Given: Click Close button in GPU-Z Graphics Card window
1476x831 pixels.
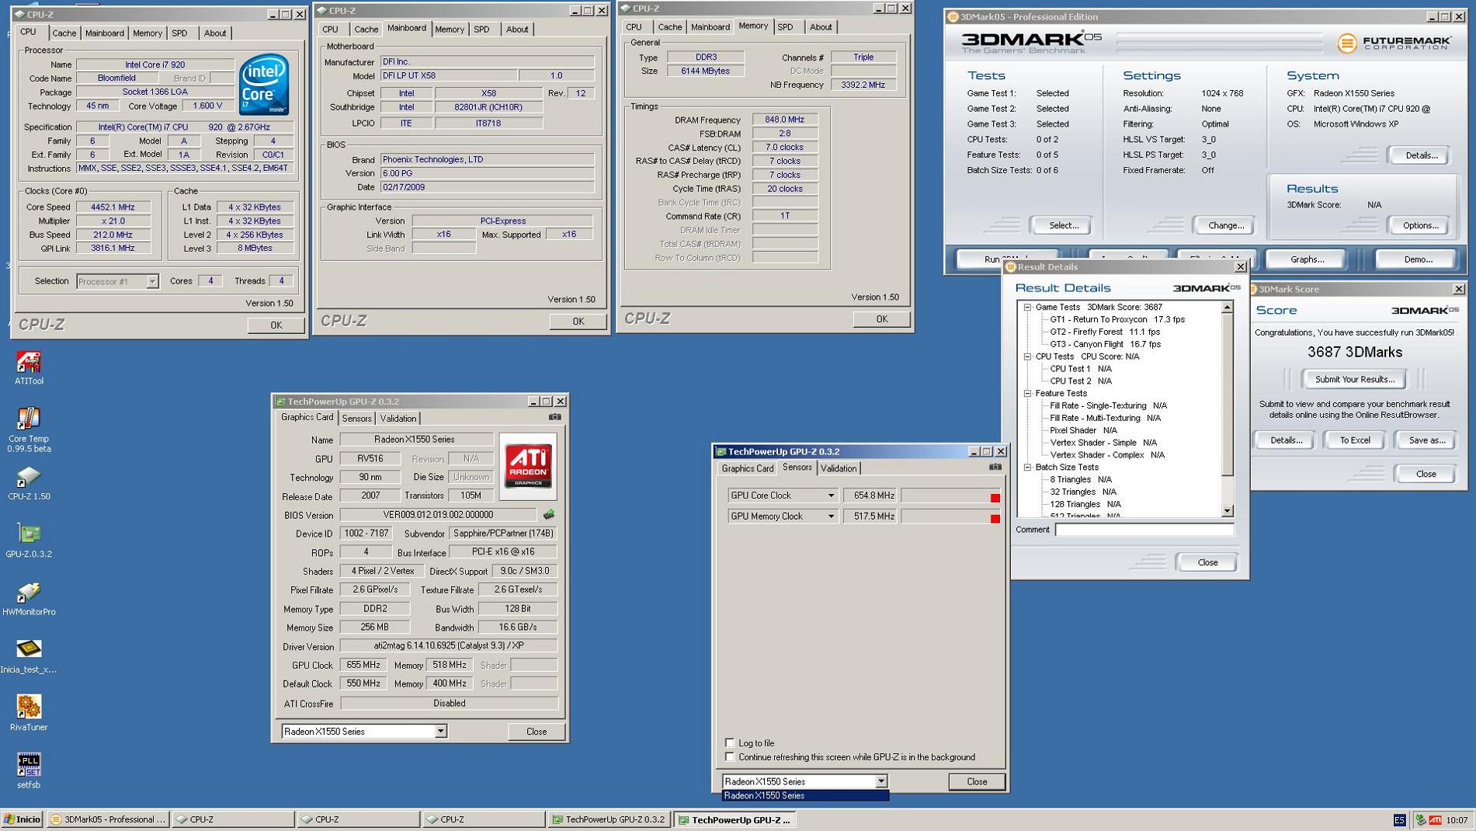Looking at the screenshot, I should tap(536, 732).
